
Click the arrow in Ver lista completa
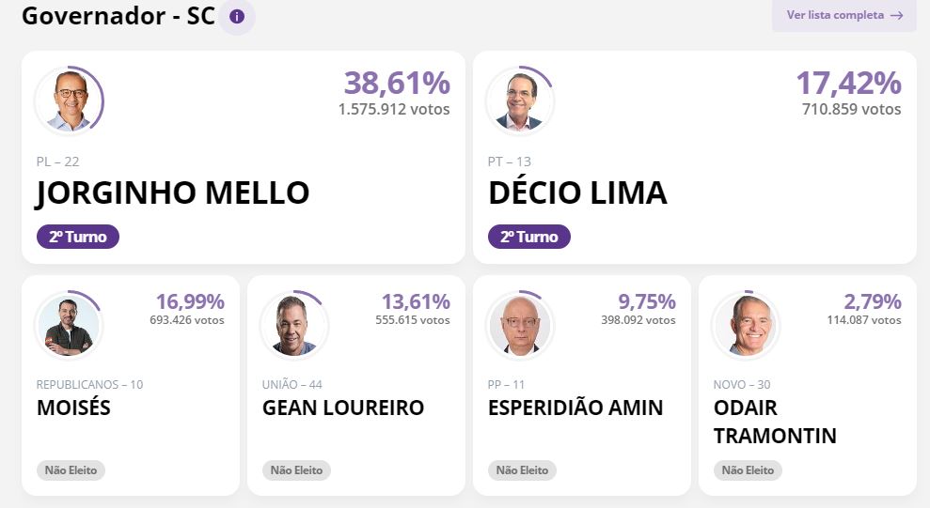pyautogui.click(x=897, y=15)
